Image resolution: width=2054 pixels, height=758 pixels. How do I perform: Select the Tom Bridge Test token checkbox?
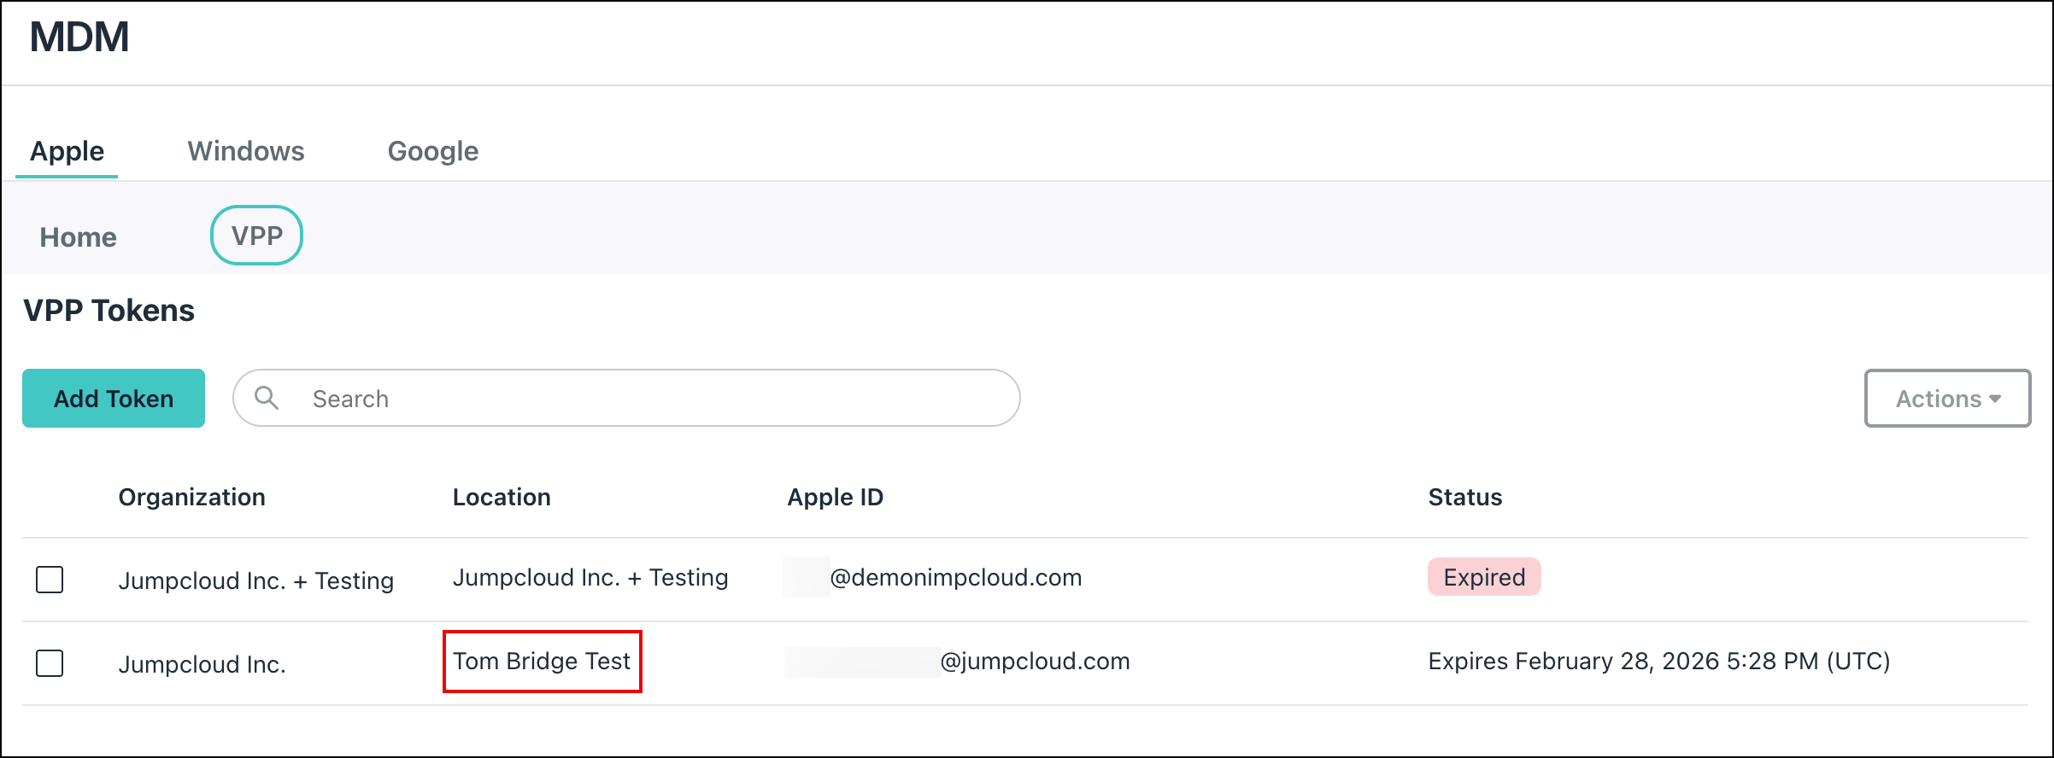coord(50,663)
